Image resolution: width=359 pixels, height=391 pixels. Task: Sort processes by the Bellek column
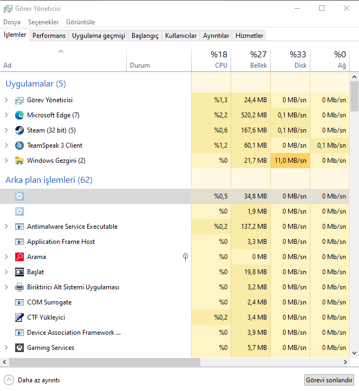click(x=251, y=59)
